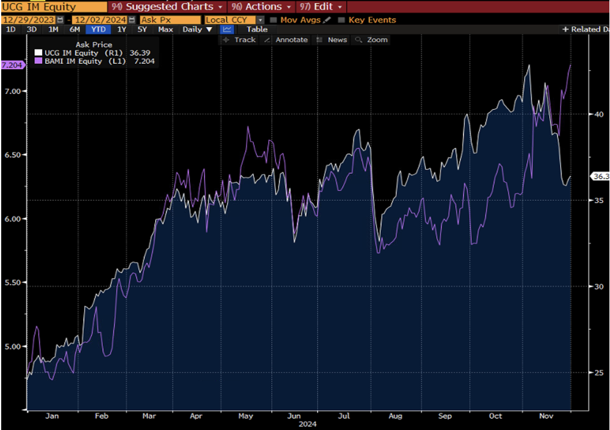The width and height of the screenshot is (610, 430).
Task: Click the 36.3 last price tag on right axis
Action: [600, 177]
